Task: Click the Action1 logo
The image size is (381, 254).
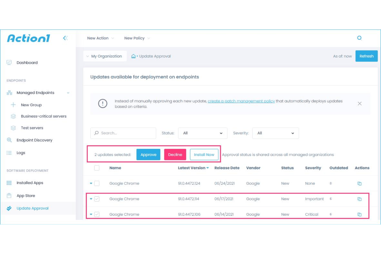Action: 29,38
